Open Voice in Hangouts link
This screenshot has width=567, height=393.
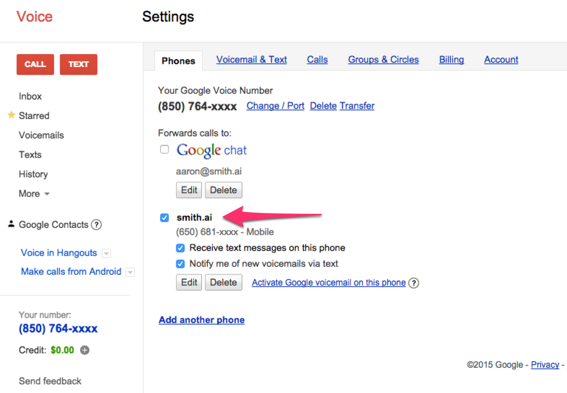tap(59, 253)
